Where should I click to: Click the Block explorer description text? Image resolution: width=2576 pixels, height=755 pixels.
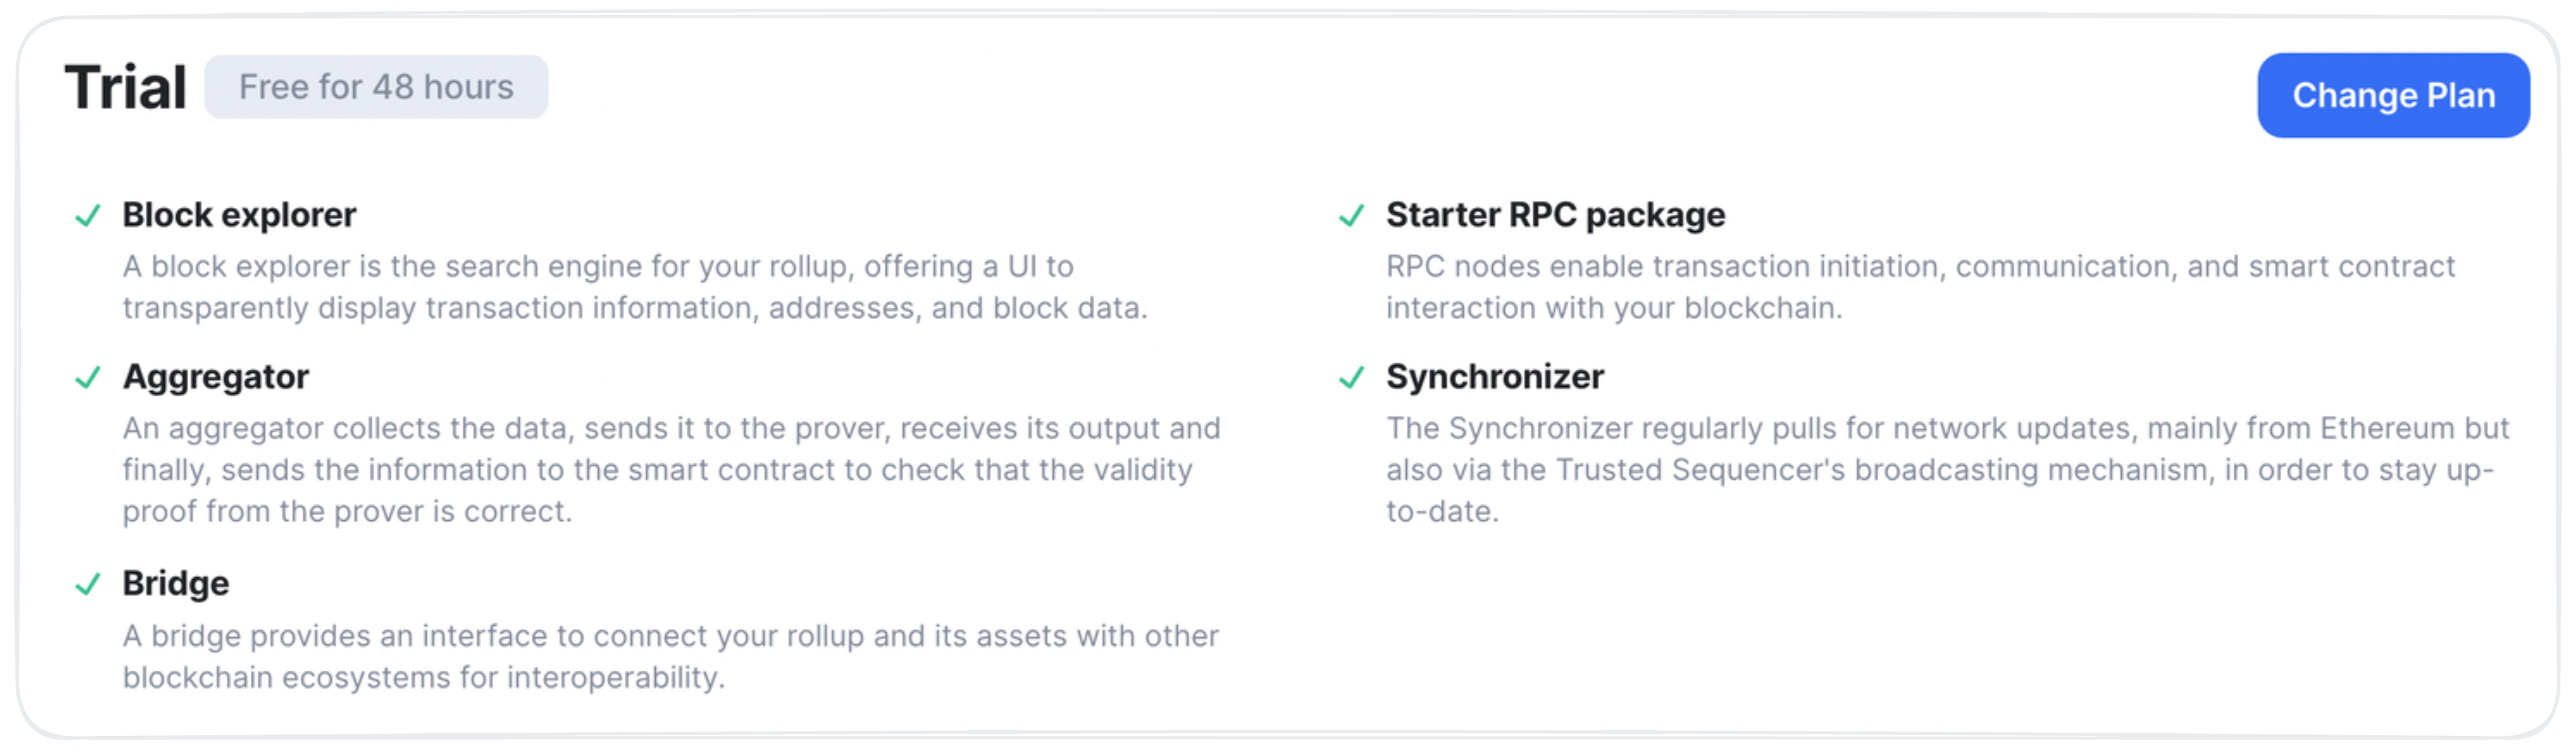click(x=635, y=287)
